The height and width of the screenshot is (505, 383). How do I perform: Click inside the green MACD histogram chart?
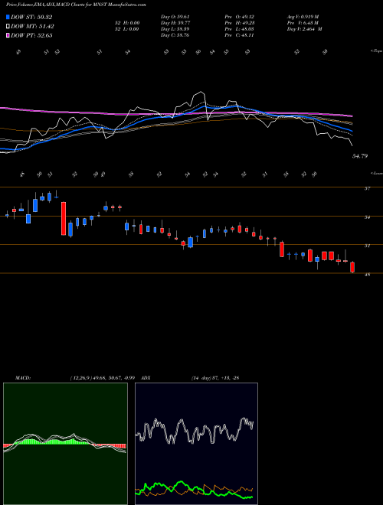point(65,444)
